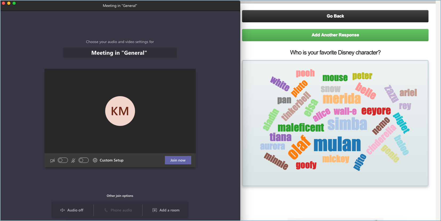Click the word pan in word cloud
This screenshot has height=221, width=441.
click(284, 100)
